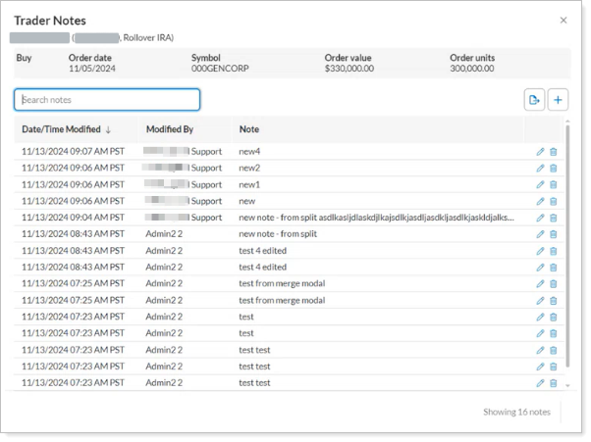Focus the Search notes input field
This screenshot has width=591, height=442.
[x=107, y=100]
